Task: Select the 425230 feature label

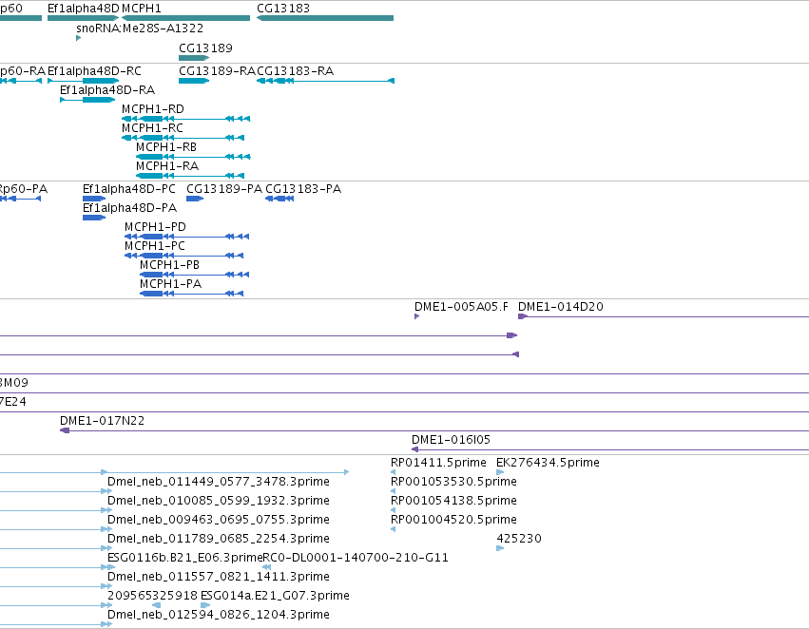Action: click(x=519, y=540)
